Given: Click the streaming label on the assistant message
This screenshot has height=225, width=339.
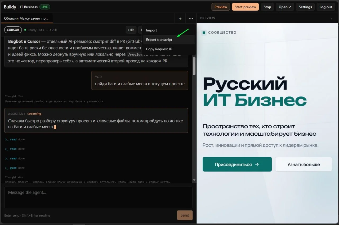Looking at the screenshot, I should pyautogui.click(x=34, y=114).
